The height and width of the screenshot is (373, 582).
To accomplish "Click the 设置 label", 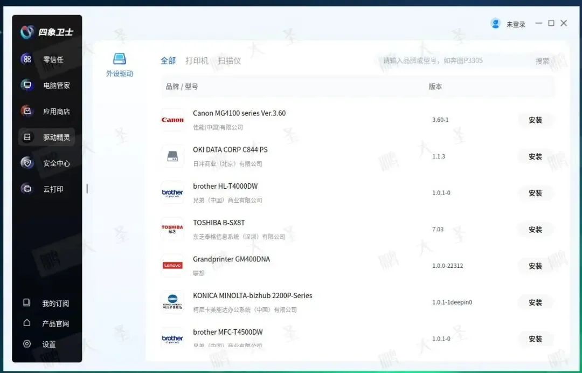I will point(49,344).
